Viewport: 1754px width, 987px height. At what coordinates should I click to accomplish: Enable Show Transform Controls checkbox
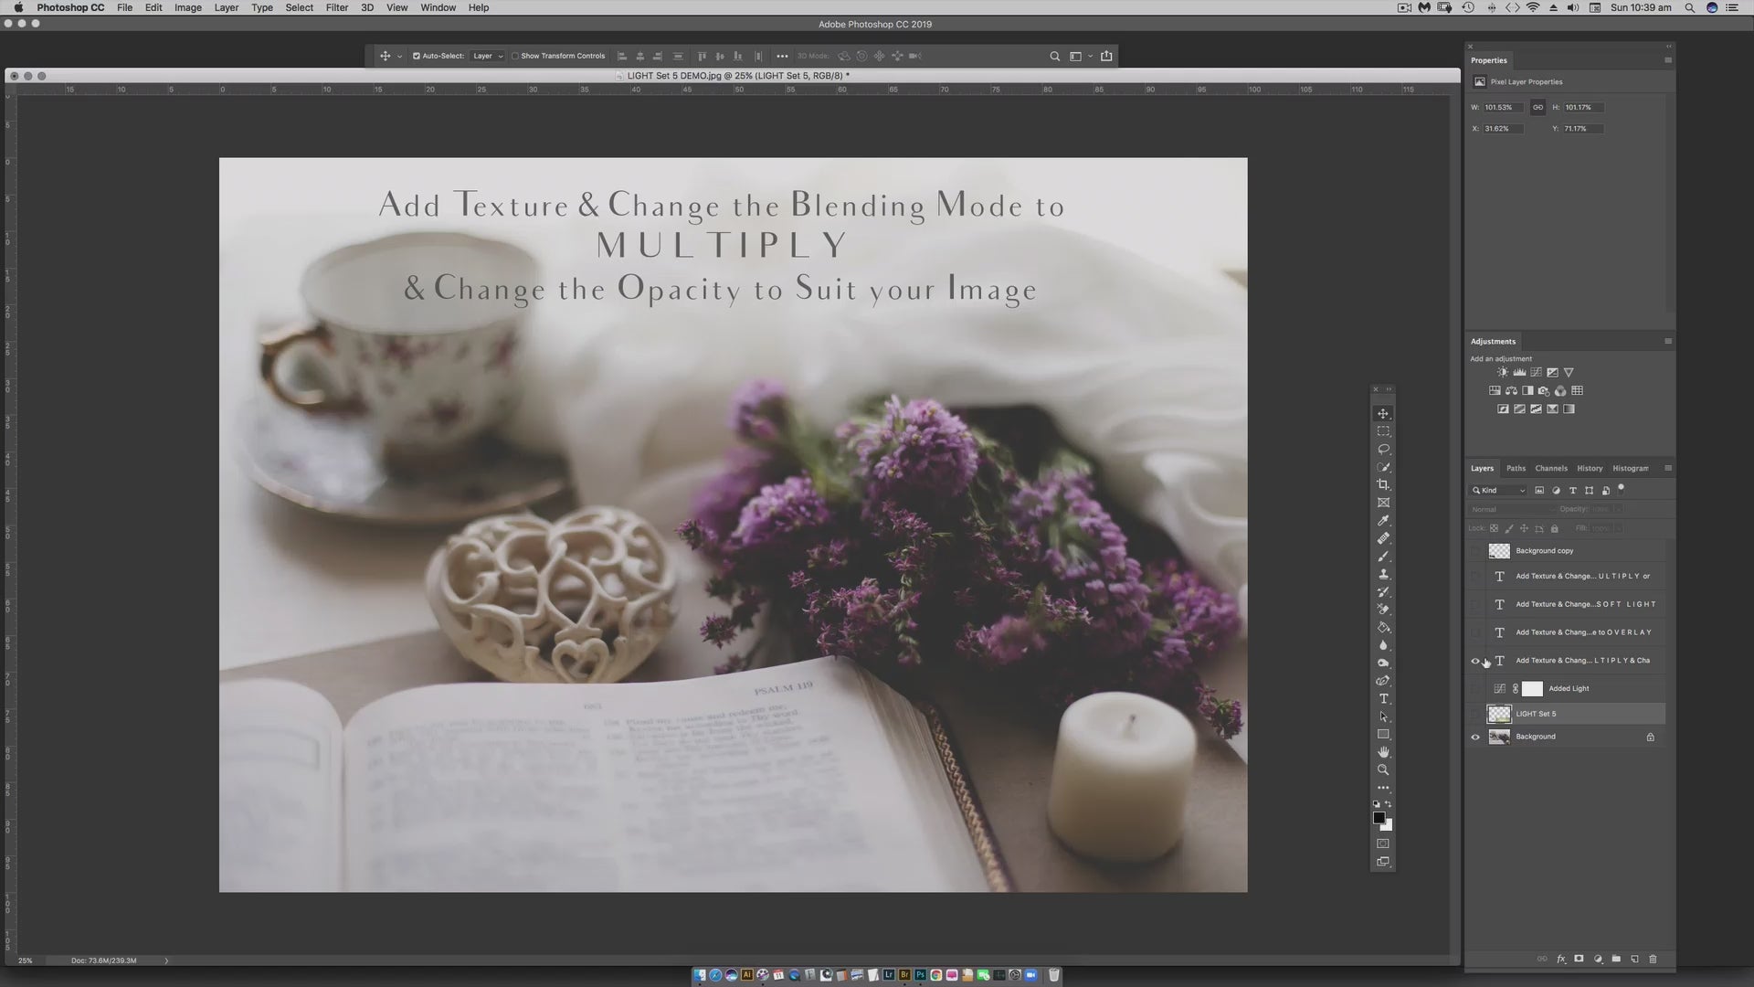515,56
